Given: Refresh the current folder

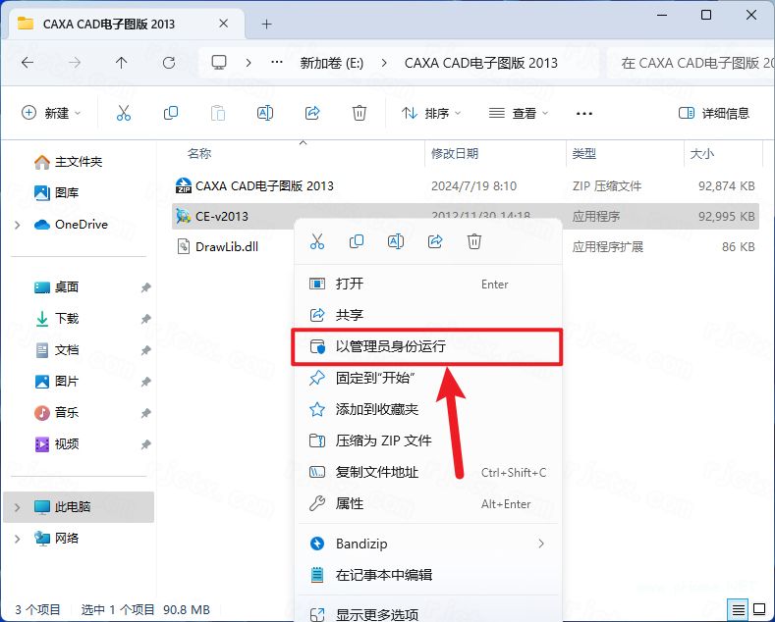Looking at the screenshot, I should 169,63.
